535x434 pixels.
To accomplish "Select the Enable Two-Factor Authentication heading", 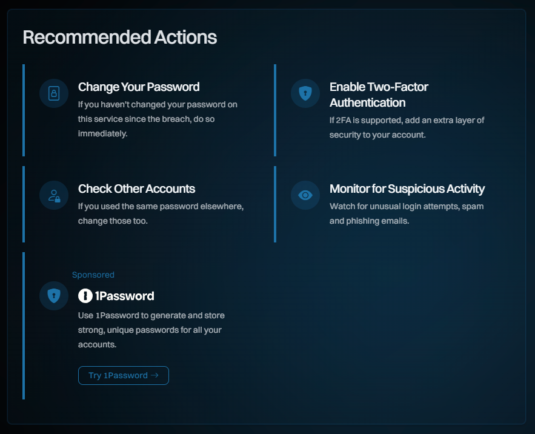I will [379, 95].
